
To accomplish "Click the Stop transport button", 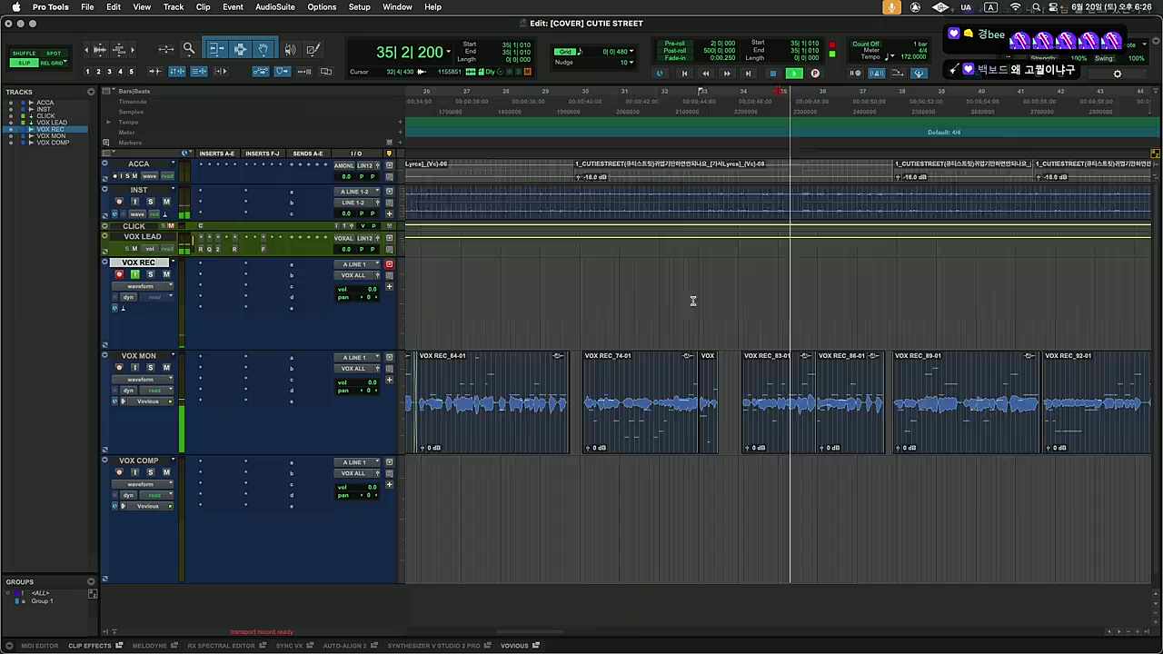I will (x=773, y=74).
